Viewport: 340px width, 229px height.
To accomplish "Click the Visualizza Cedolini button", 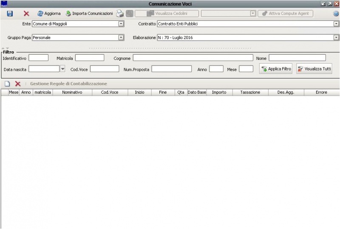I will (x=167, y=14).
